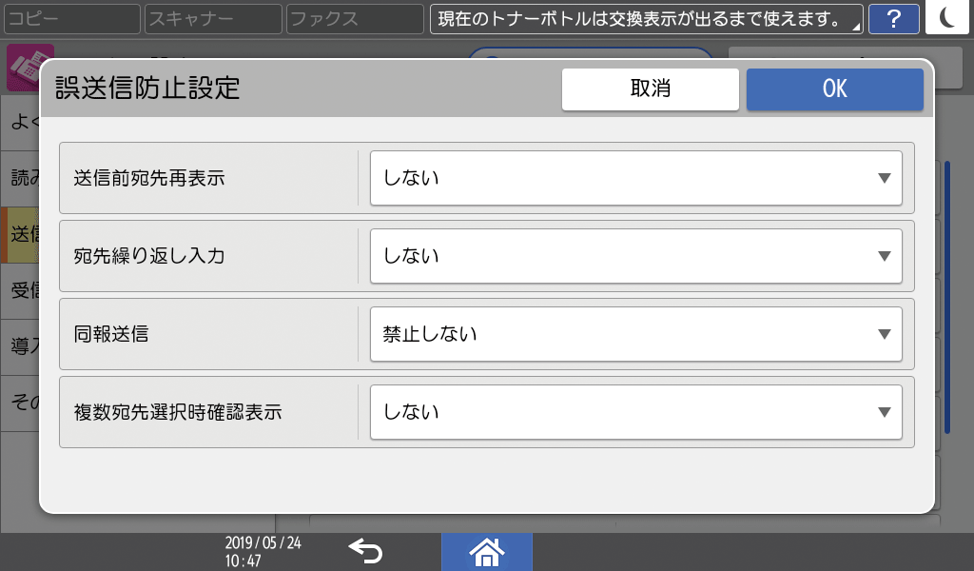
Task: Open the 導入 sidebar item
Action: pos(19,345)
